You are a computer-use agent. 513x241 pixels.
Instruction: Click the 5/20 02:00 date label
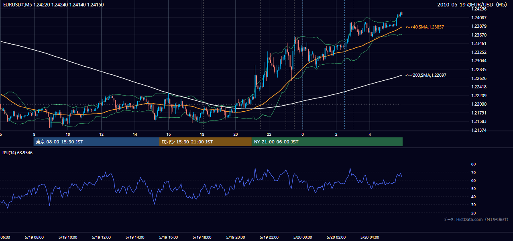336,237
